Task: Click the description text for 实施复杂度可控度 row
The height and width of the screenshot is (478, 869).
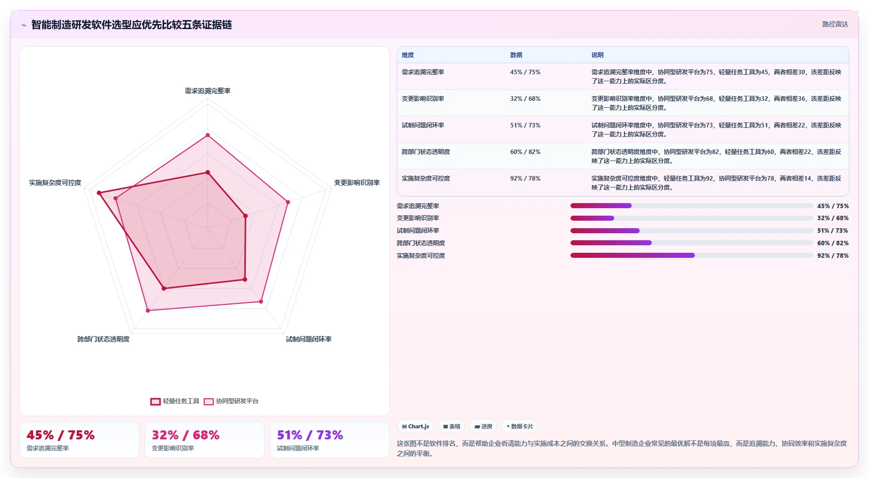Action: coord(716,183)
